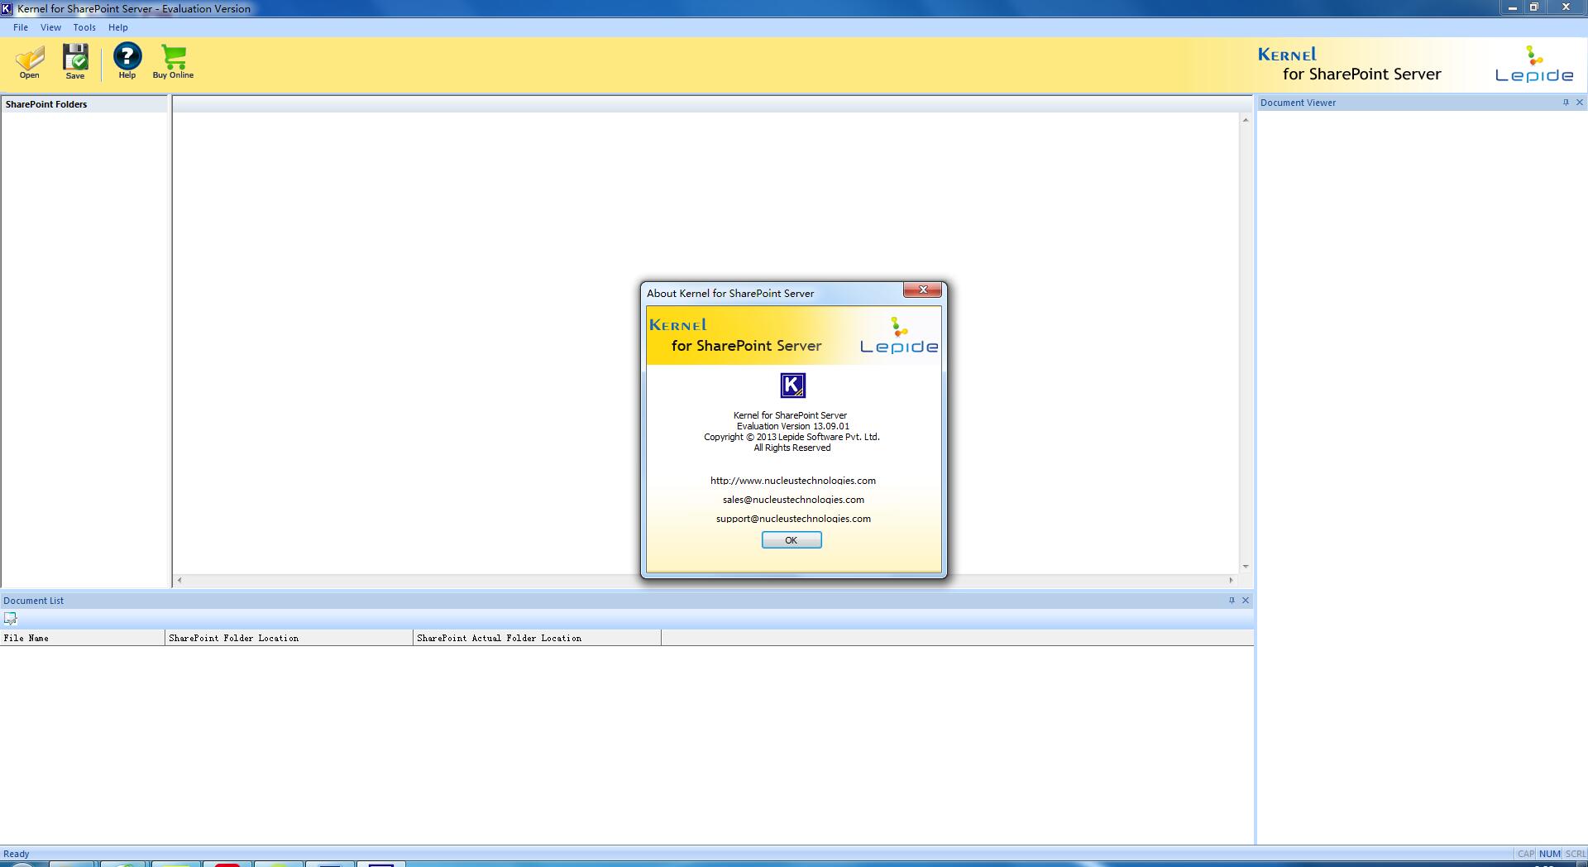Close the Document List panel
Viewport: 1588px width, 867px height.
click(1246, 601)
